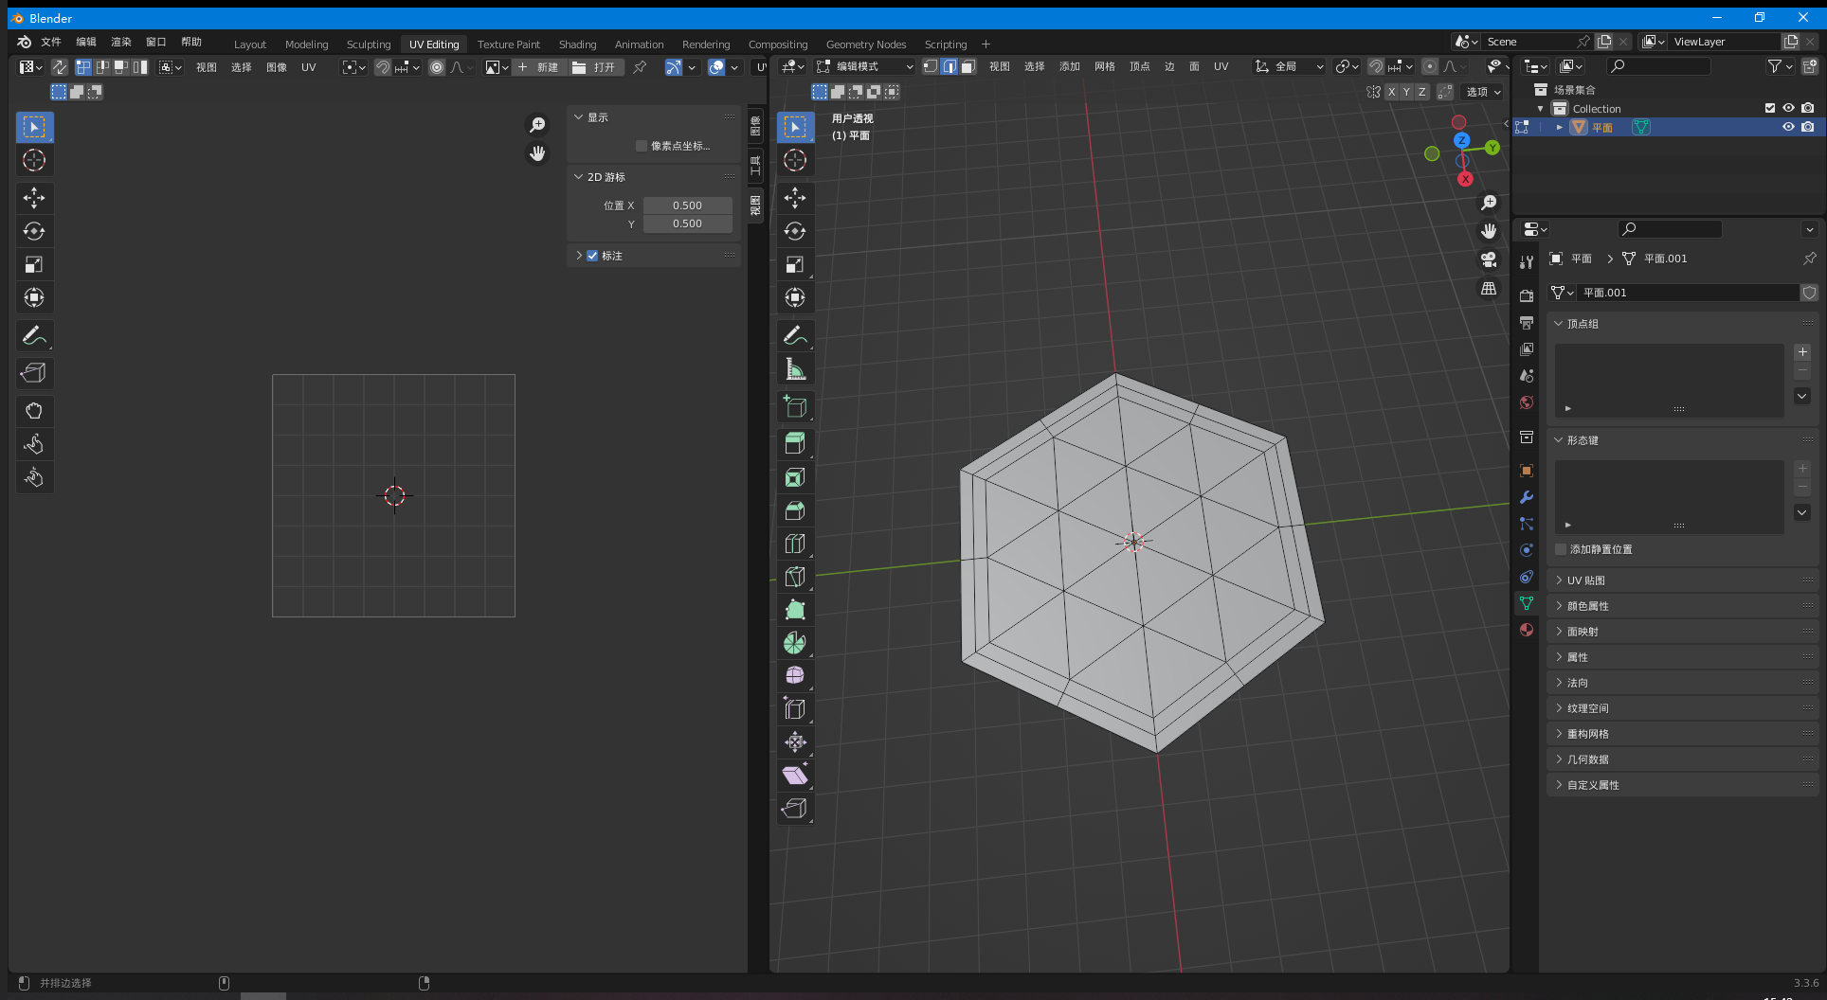This screenshot has height=1000, width=1827.
Task: Uncheck the 标注 annotations checkbox
Action: pos(592,256)
